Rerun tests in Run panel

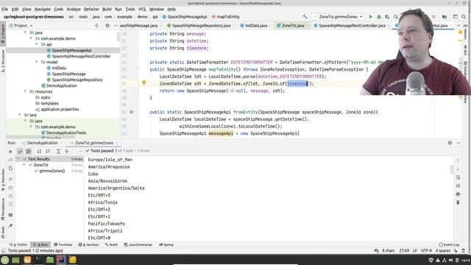pyautogui.click(x=10, y=152)
